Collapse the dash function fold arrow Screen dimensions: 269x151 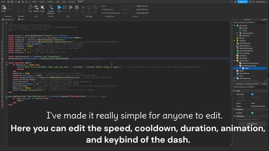[7, 63]
